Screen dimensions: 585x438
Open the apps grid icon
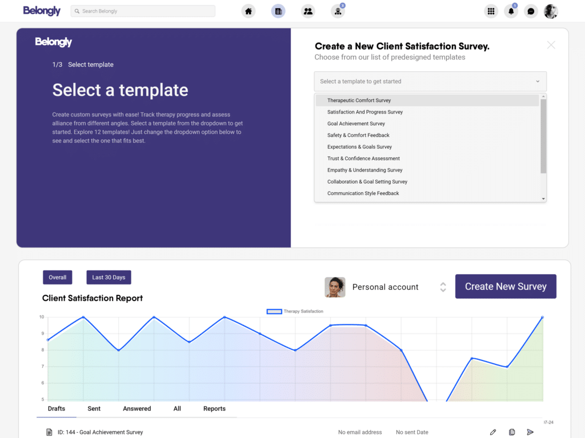point(491,11)
